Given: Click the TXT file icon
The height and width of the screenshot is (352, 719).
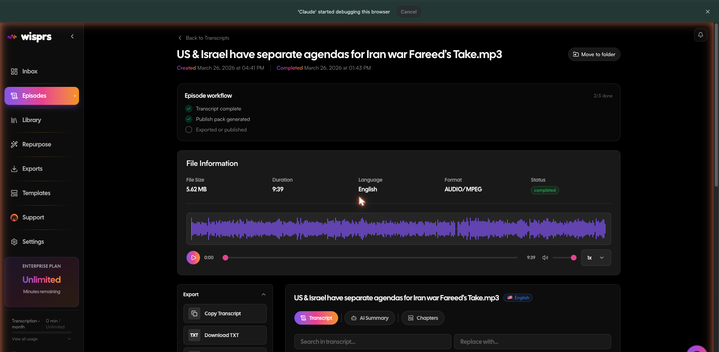Looking at the screenshot, I should [x=194, y=335].
